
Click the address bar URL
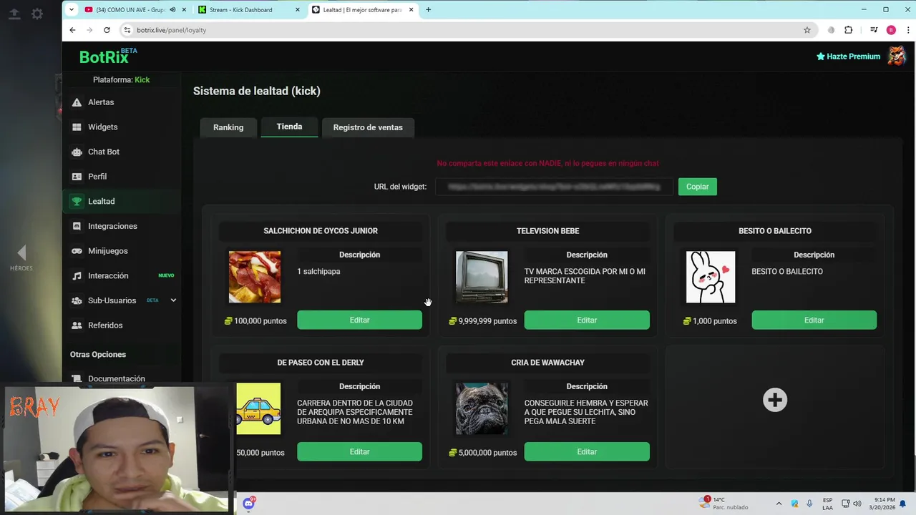coord(171,30)
